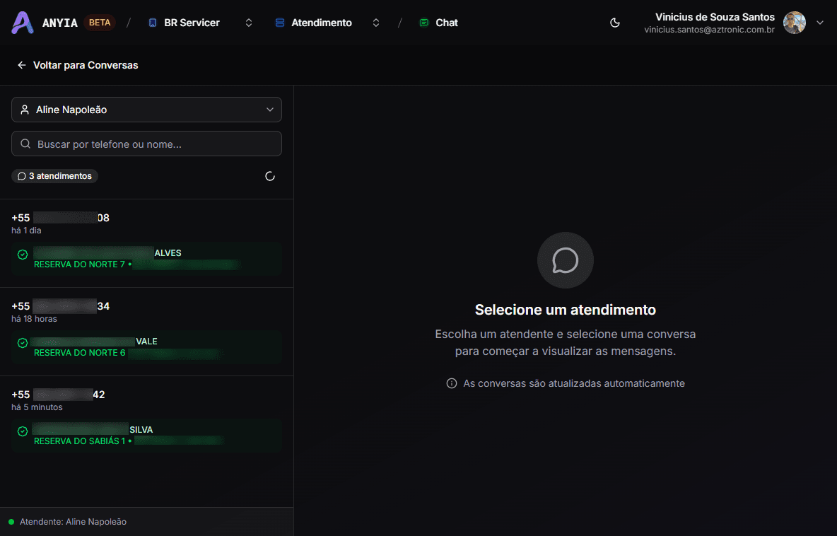837x536 pixels.
Task: Click the BR Servicer breadcrumb label
Action: point(192,23)
